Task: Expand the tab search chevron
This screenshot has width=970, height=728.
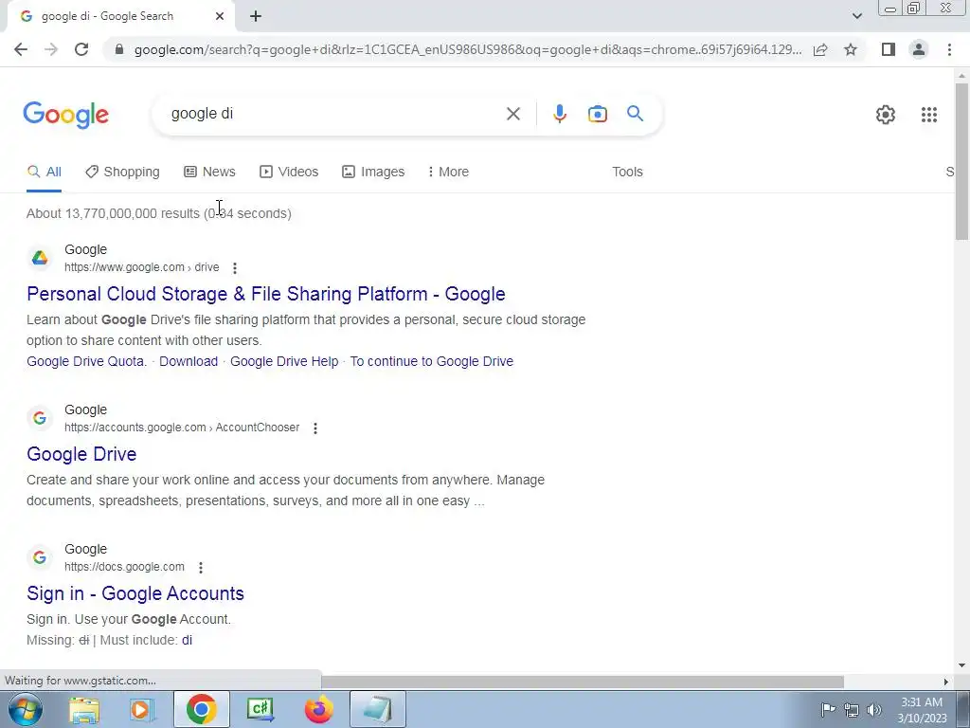Action: click(x=856, y=16)
